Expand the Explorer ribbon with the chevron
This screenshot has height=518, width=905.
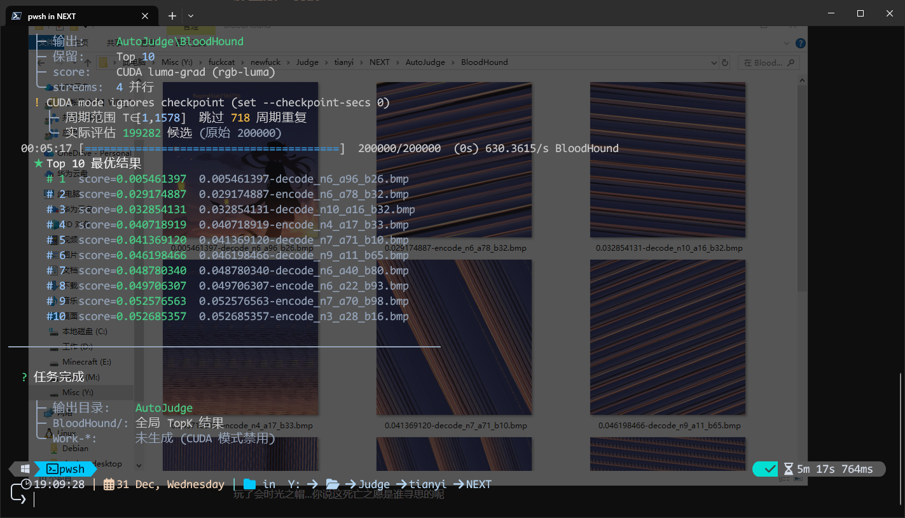tap(787, 43)
